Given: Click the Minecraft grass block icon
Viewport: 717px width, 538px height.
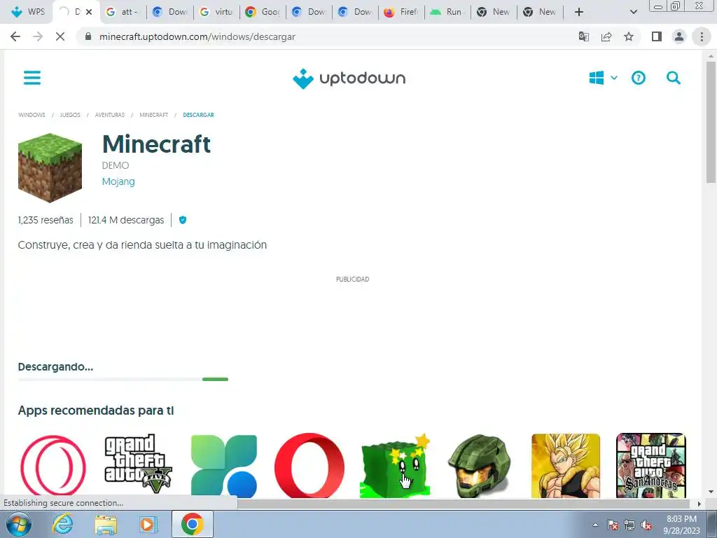Looking at the screenshot, I should tap(50, 167).
